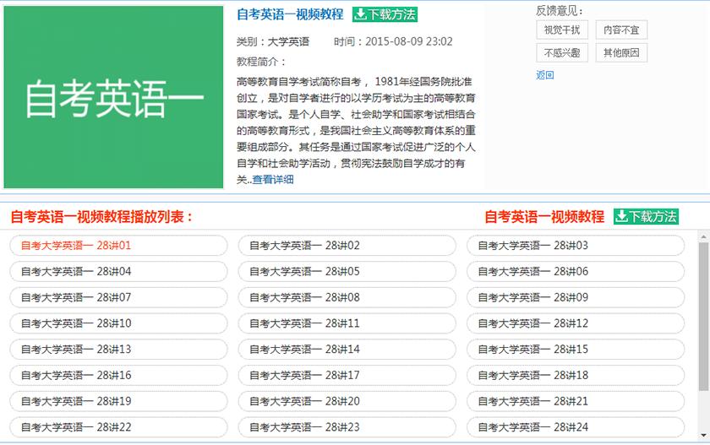Viewport: 710px width, 445px height.
Task: Click the 类别:大学英语 category text
Action: (x=272, y=42)
